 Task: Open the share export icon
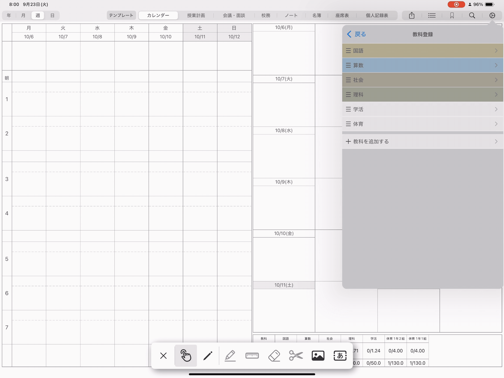412,15
